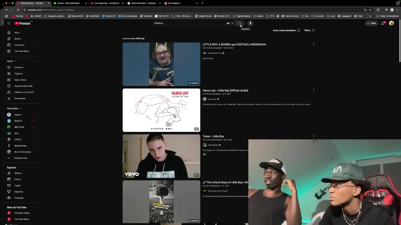Clear the search box with the X icon
401x225 pixels.
coord(232,23)
